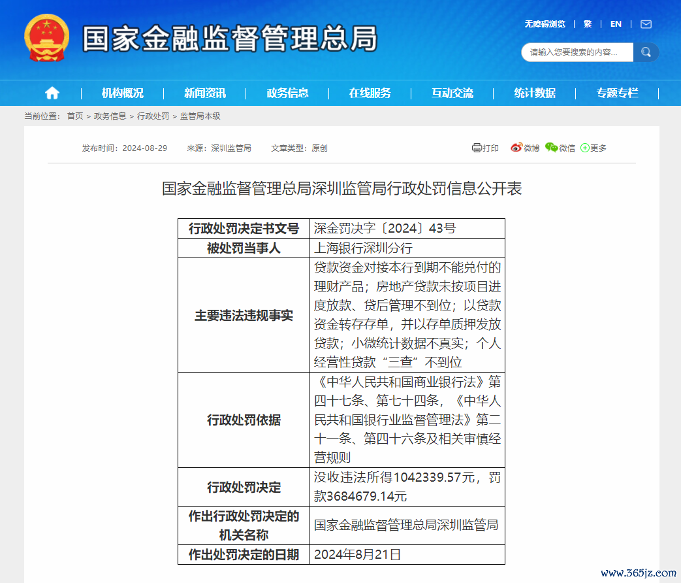The height and width of the screenshot is (583, 681).
Task: Click 监管局本级 in the breadcrumb
Action: coord(200,116)
